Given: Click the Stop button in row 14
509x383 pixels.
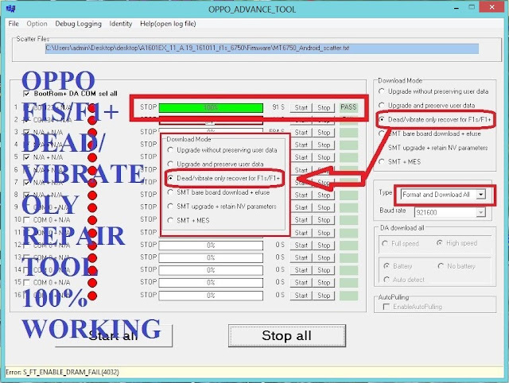Looking at the screenshot, I should 324,270.
